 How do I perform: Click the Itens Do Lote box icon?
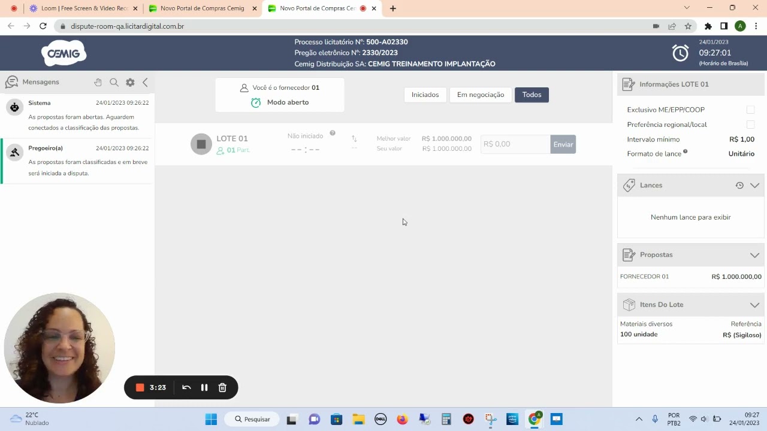[x=629, y=305]
